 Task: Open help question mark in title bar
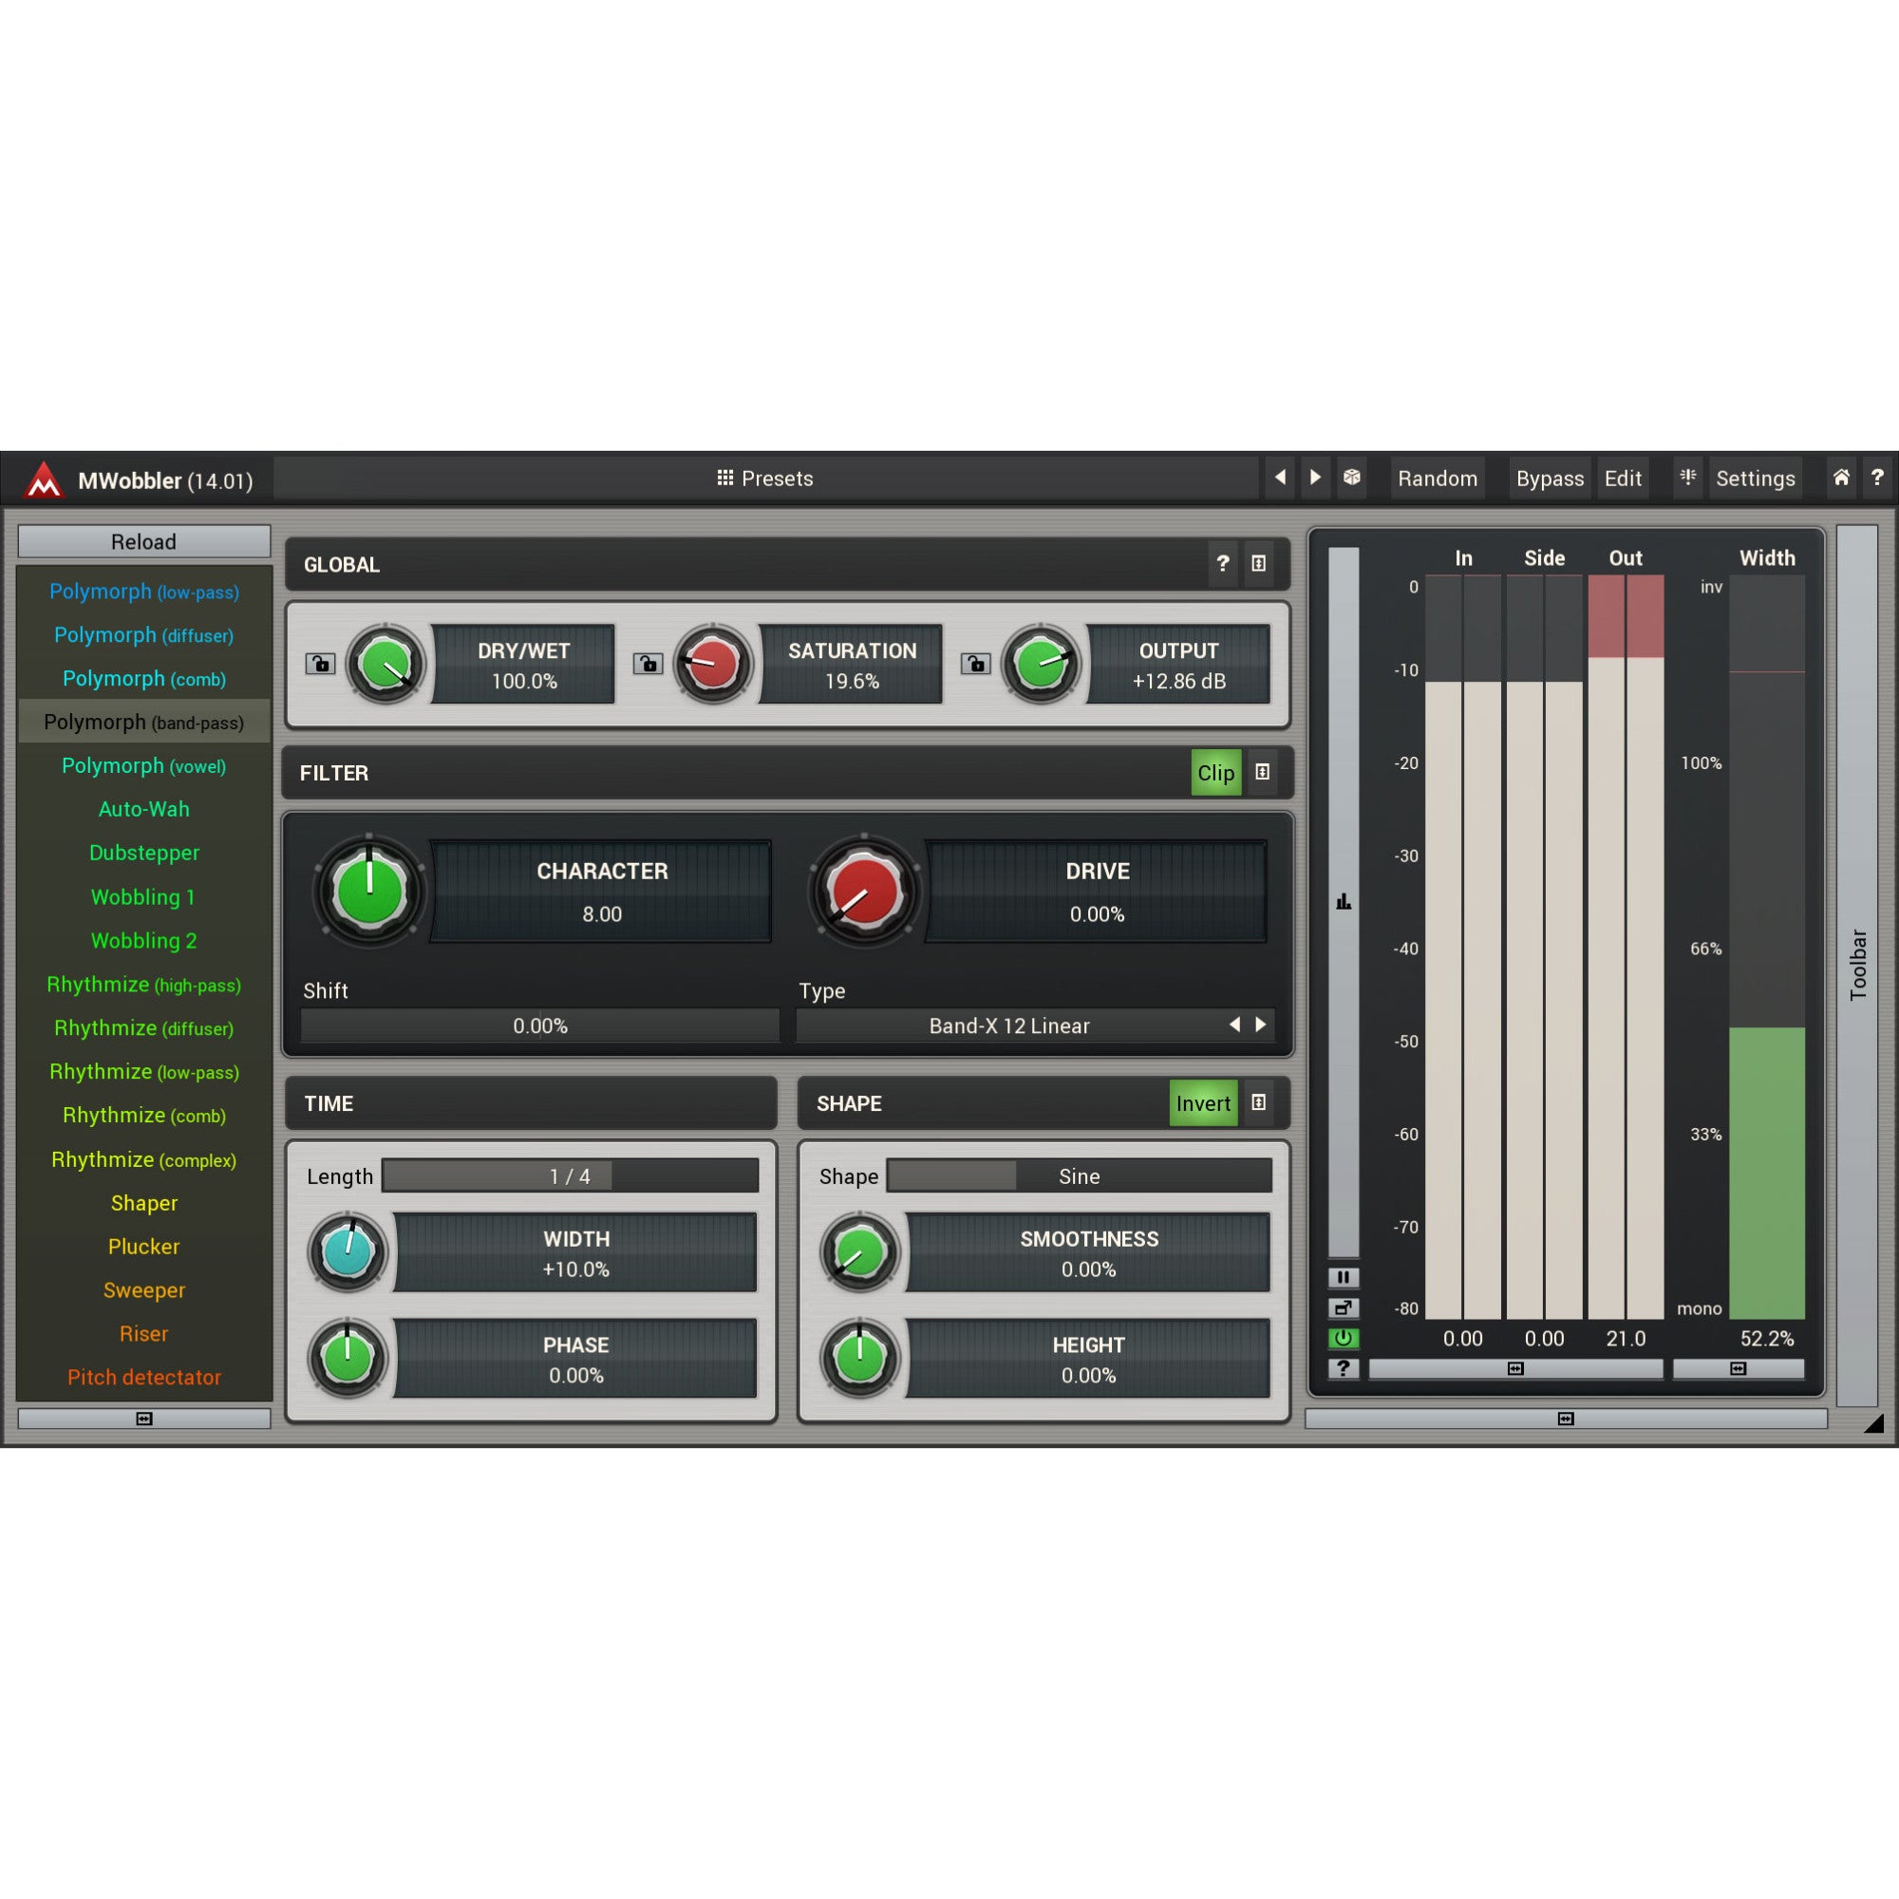(x=1877, y=478)
